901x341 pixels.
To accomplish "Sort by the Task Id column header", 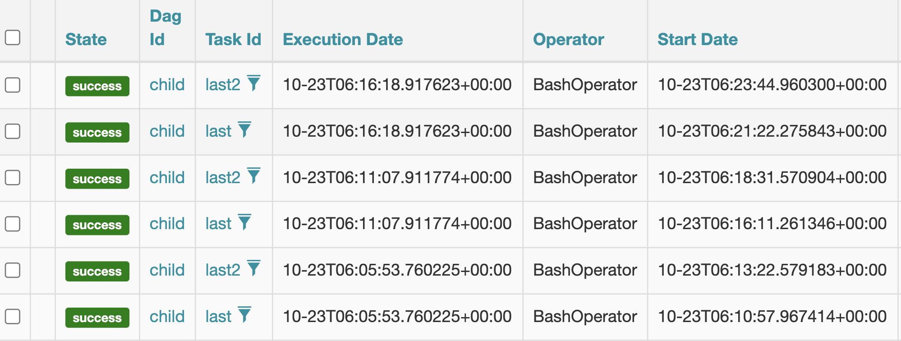I will (233, 40).
